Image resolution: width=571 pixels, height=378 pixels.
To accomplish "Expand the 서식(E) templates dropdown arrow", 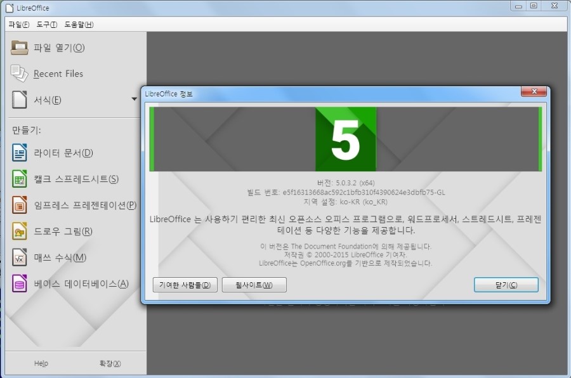I will [x=134, y=99].
